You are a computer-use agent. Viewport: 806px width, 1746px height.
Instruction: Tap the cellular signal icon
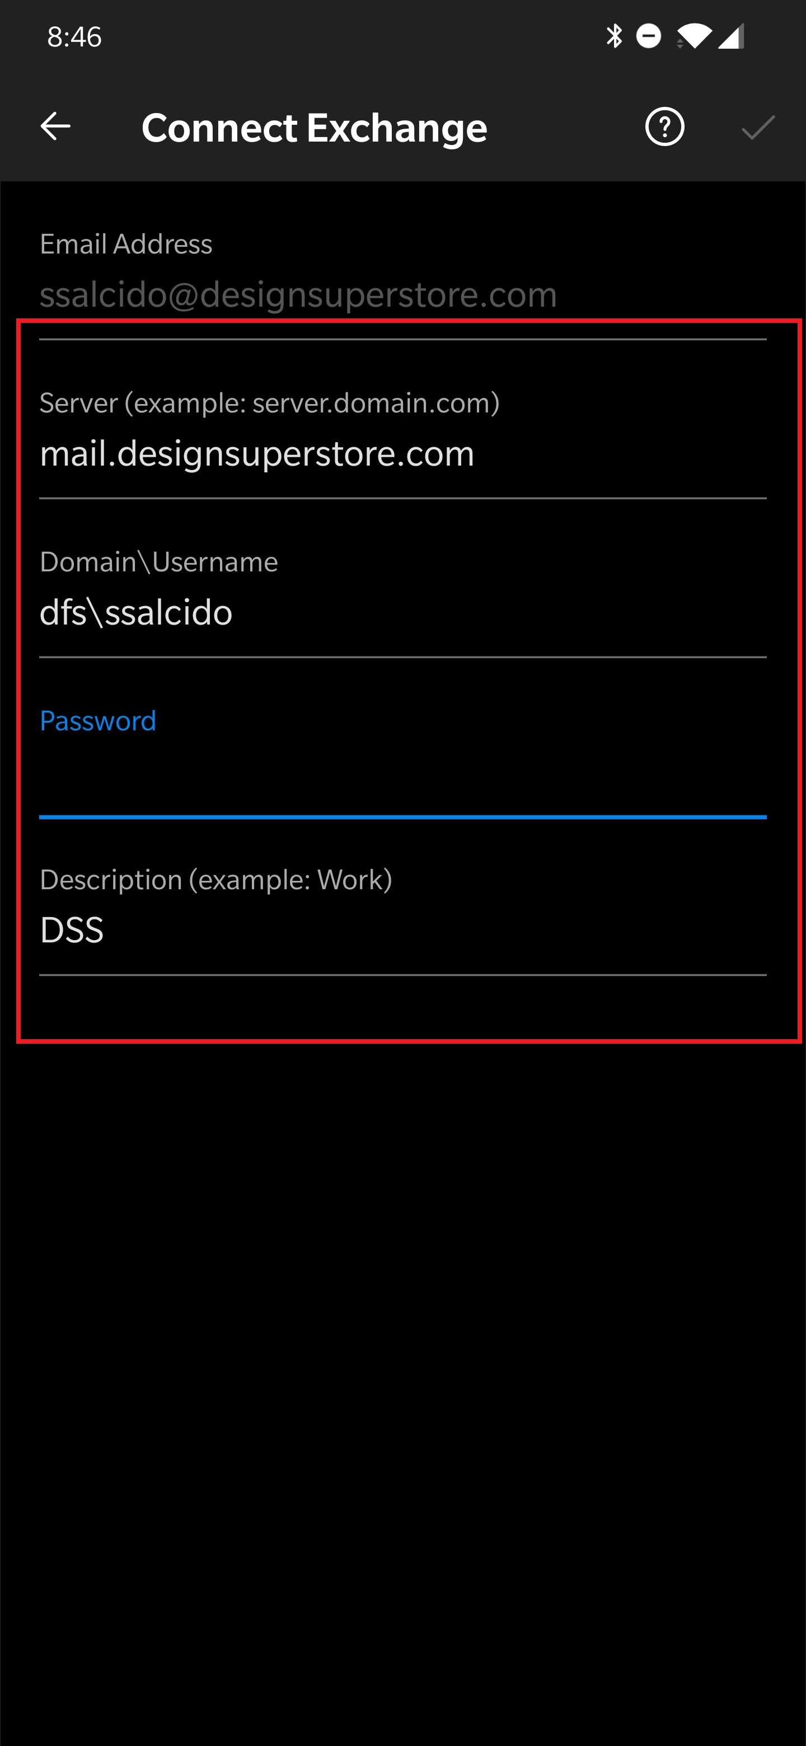coord(732,36)
